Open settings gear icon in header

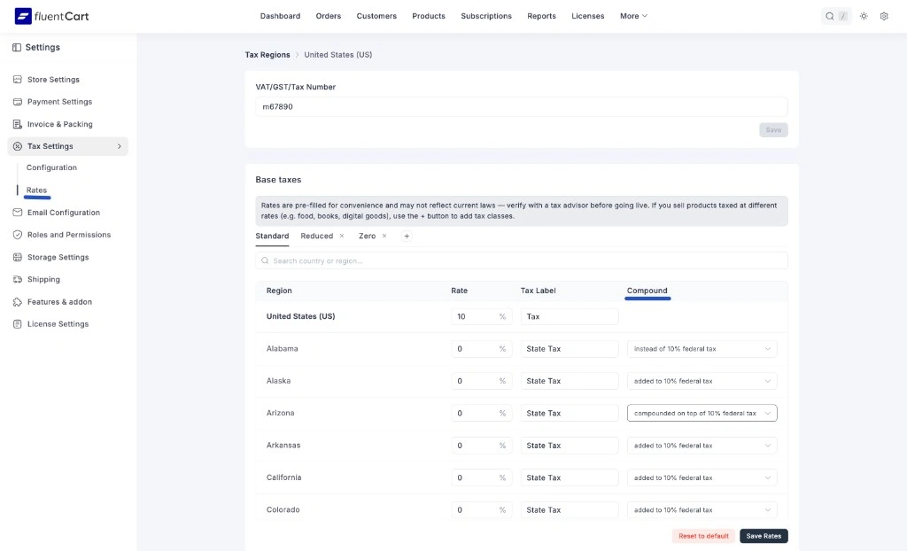click(884, 16)
